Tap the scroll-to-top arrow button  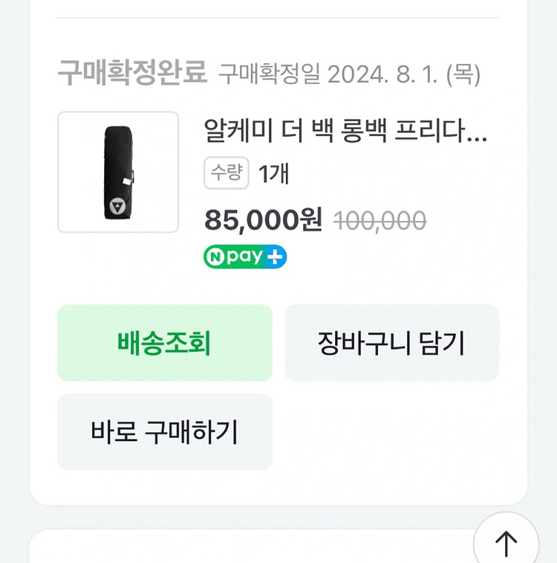(506, 543)
